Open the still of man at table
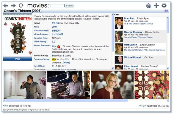 click(x=69, y=85)
